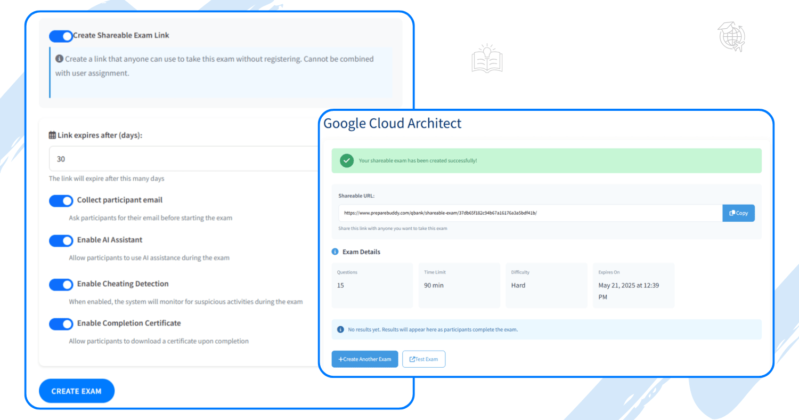The height and width of the screenshot is (420, 799).
Task: Click the calendar icon near Link expires
Action: tap(52, 135)
